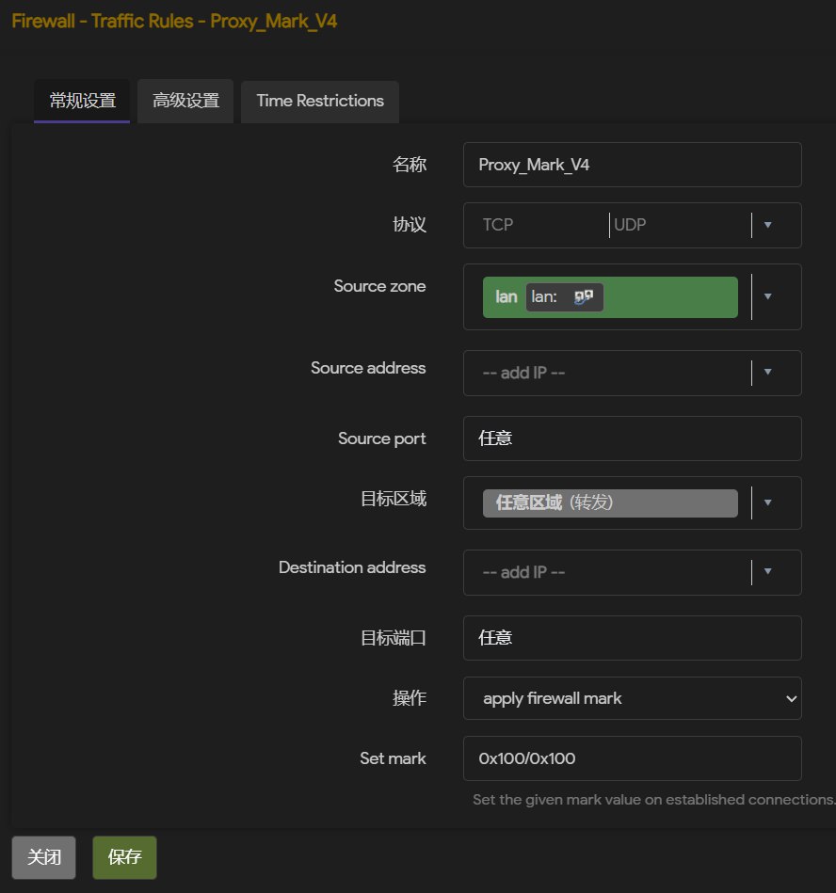Open the 操作 apply firewall mark select
The image size is (836, 893).
[632, 698]
